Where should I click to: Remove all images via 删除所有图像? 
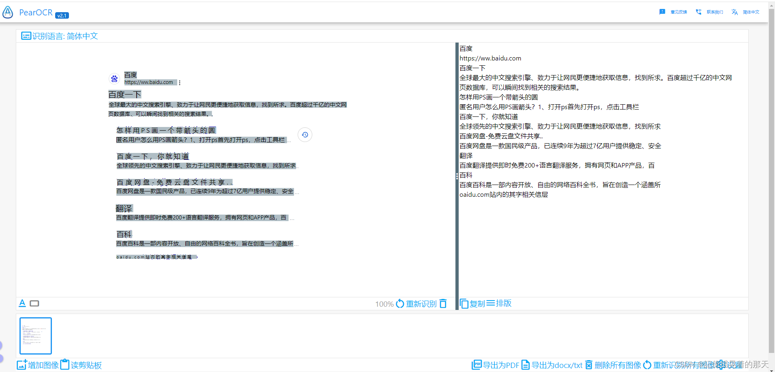[x=613, y=365]
